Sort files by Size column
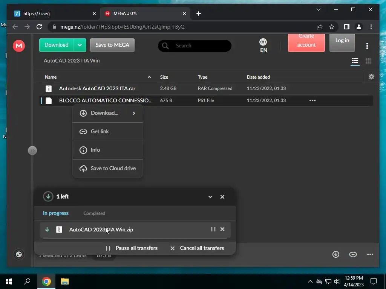386x289 pixels. pyautogui.click(x=164, y=77)
